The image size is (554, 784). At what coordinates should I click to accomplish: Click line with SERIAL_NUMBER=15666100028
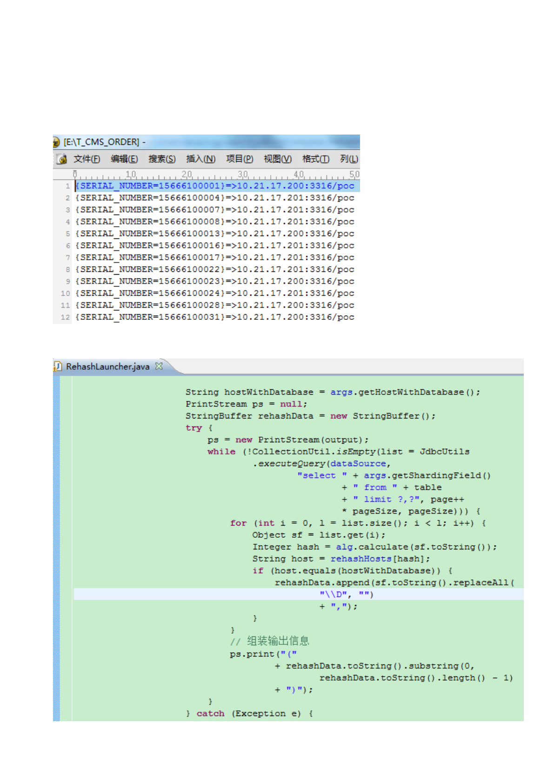click(x=215, y=305)
